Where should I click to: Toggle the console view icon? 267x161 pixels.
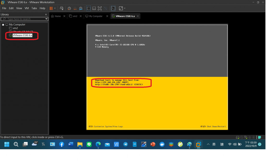(113, 8)
